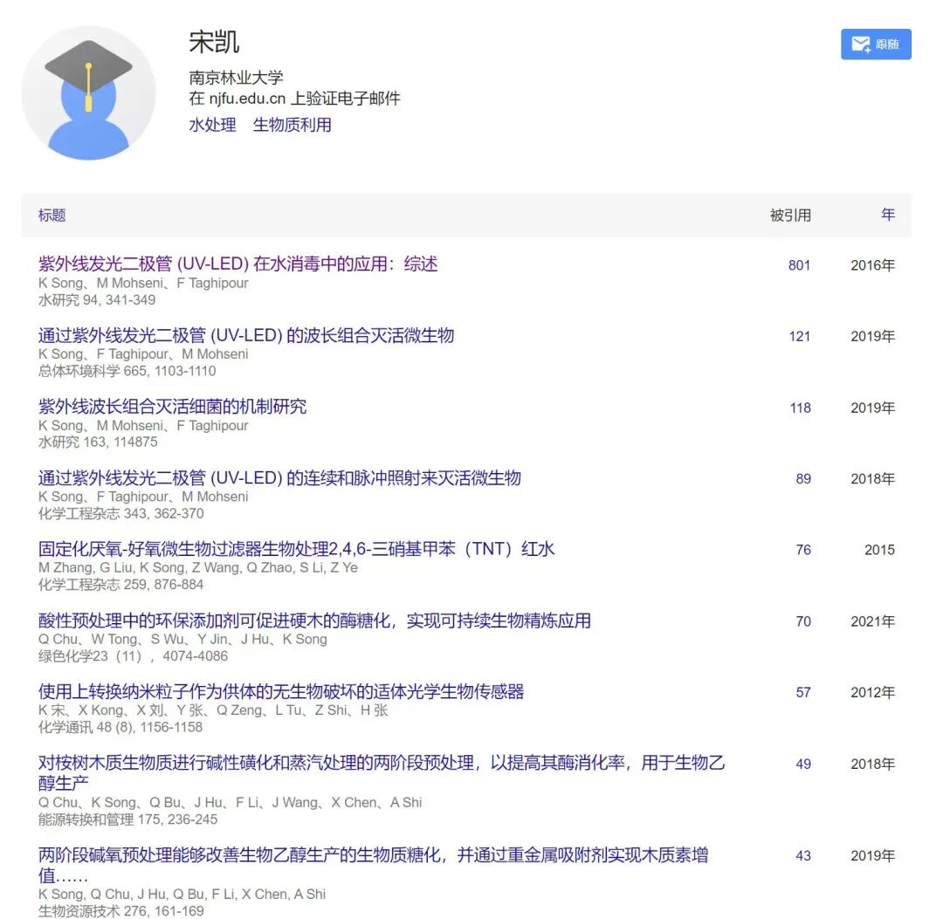Open UV-LED 水消毒 综述 article

point(237,264)
